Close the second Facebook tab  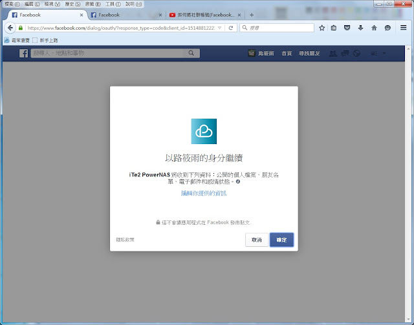tap(160, 15)
